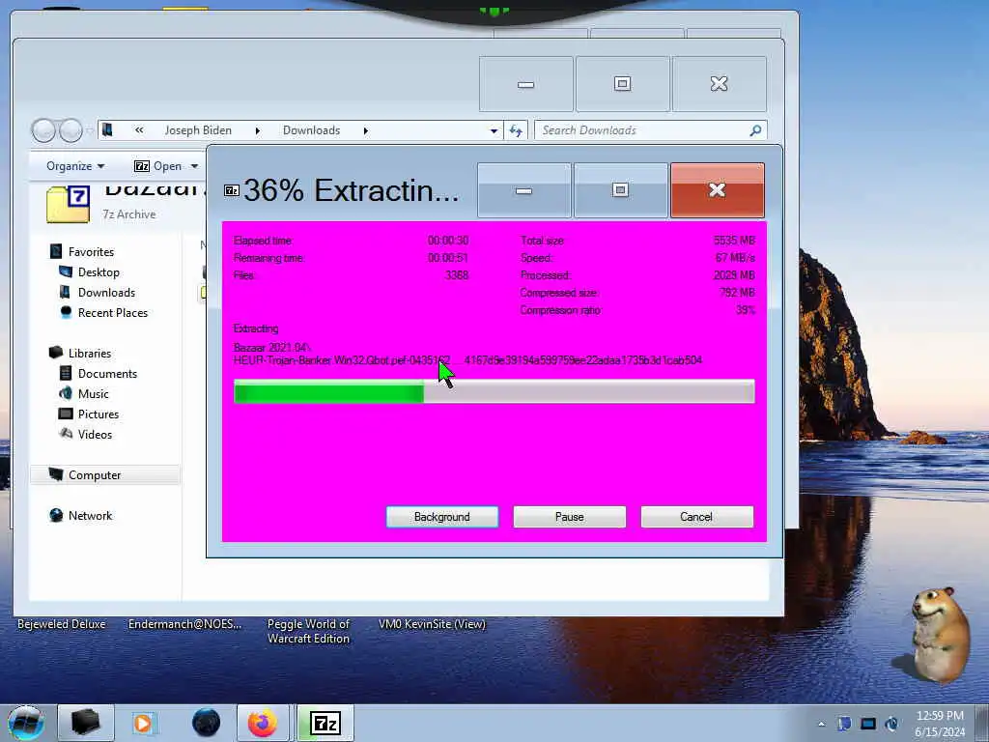989x742 pixels.
Task: Show the hidden breadcrumb chevron menu
Action: [x=139, y=130]
